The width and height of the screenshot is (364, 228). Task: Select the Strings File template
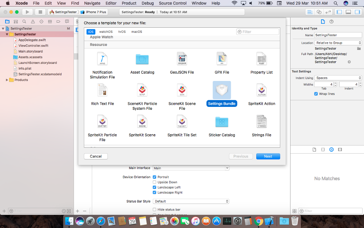[x=261, y=126]
